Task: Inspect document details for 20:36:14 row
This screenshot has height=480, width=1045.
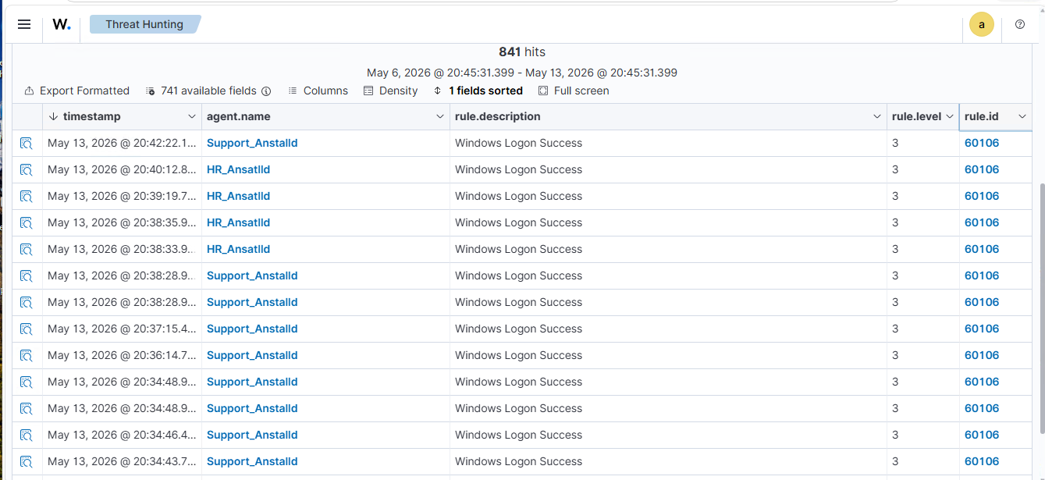Action: 27,356
